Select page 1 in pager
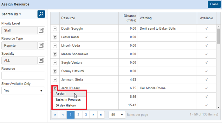The width and height of the screenshot is (222, 124). [70, 115]
